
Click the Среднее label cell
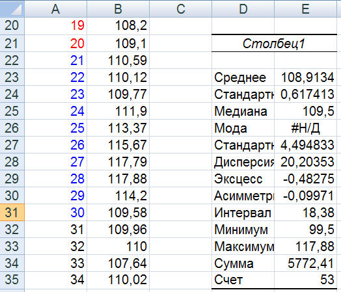(x=243, y=77)
